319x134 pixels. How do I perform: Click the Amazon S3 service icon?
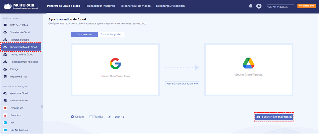click(5, 108)
